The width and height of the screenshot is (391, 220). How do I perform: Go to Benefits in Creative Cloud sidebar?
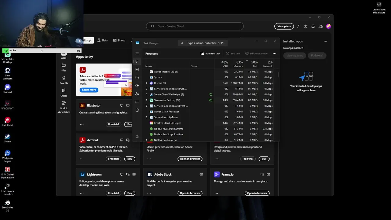pyautogui.click(x=64, y=80)
